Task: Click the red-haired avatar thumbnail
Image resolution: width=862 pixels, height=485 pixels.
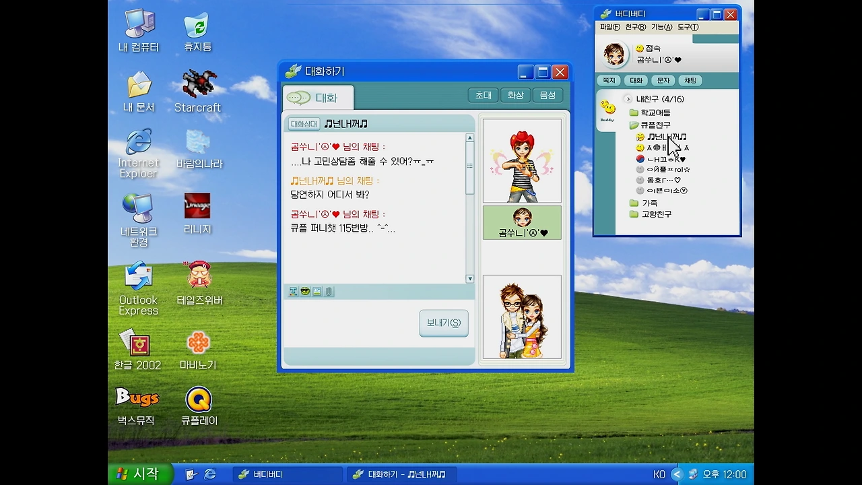Action: [x=522, y=160]
